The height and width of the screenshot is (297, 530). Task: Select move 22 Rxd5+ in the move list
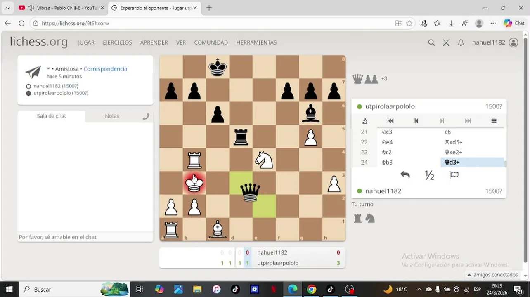pyautogui.click(x=472, y=142)
